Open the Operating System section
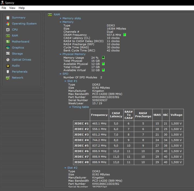 [24, 23]
